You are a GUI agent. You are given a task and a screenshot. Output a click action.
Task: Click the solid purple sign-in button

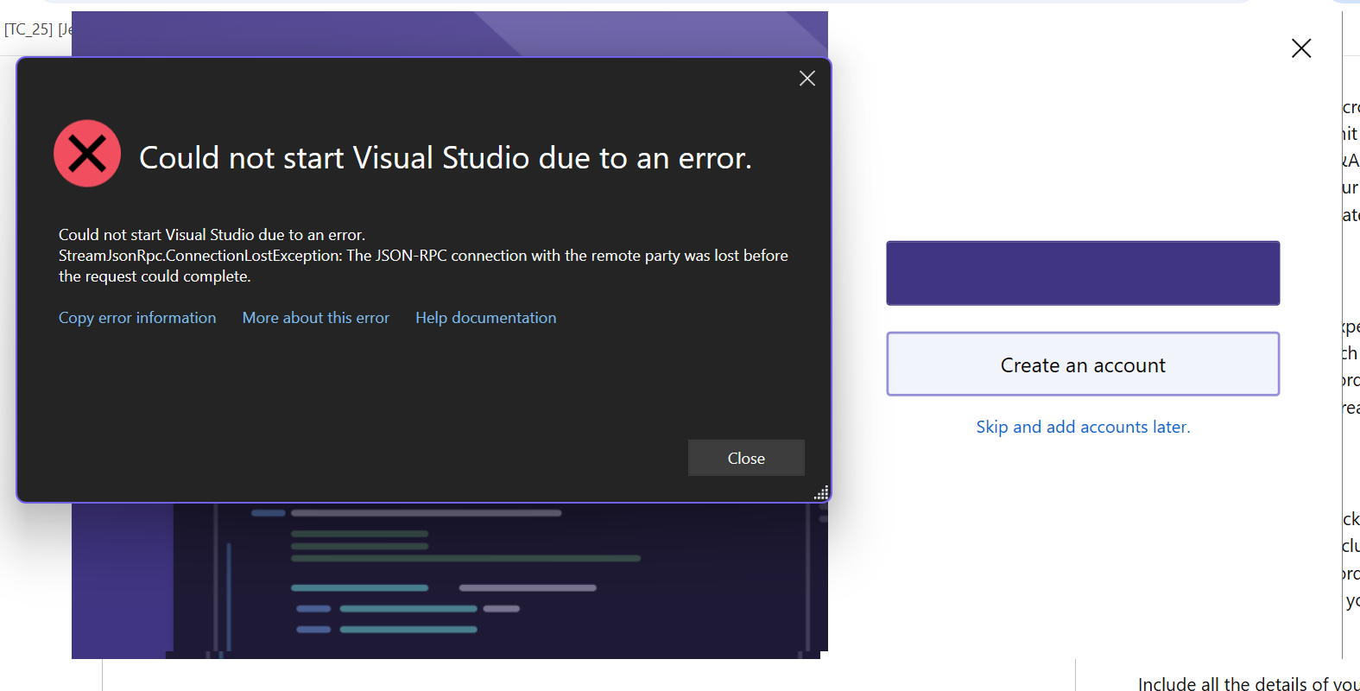(1083, 273)
